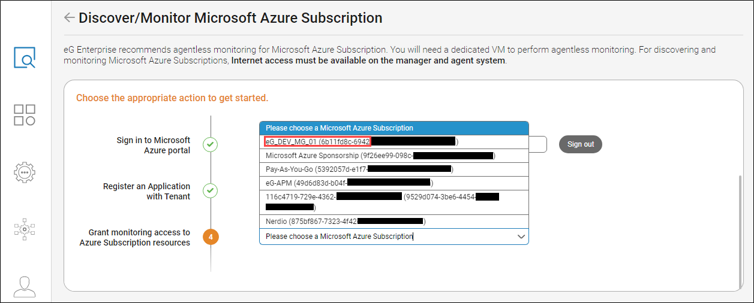The width and height of the screenshot is (754, 303).
Task: Open the gear settings icon in the sidebar
Action: tap(25, 172)
